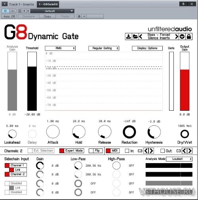Check the MIDI In checkbox
This screenshot has height=200, width=198.
pos(127,151)
